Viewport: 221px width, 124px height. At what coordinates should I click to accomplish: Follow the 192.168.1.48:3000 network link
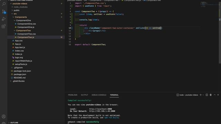coord(102,111)
